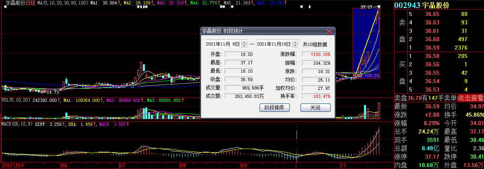Click stock code 002943 in quote header
This screenshot has height=169, width=484.
[407, 5]
